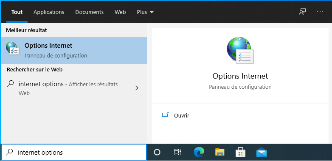Click the large Options Internet preview icon
This screenshot has width=332, height=161.
[240, 50]
